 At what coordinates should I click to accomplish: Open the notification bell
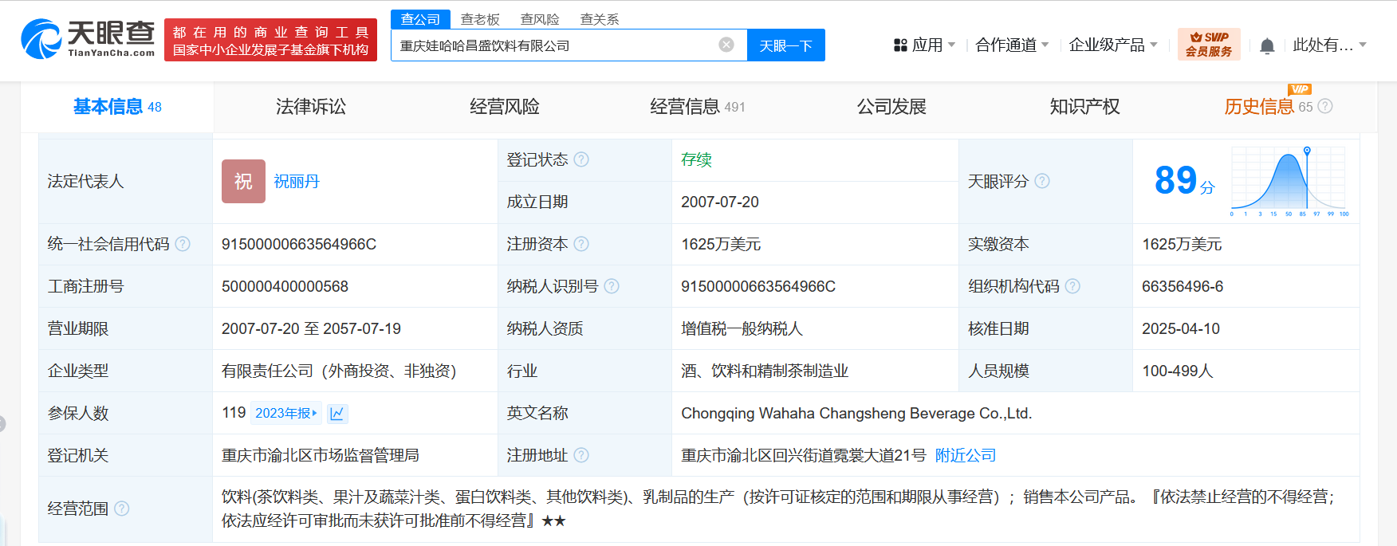pyautogui.click(x=1266, y=46)
